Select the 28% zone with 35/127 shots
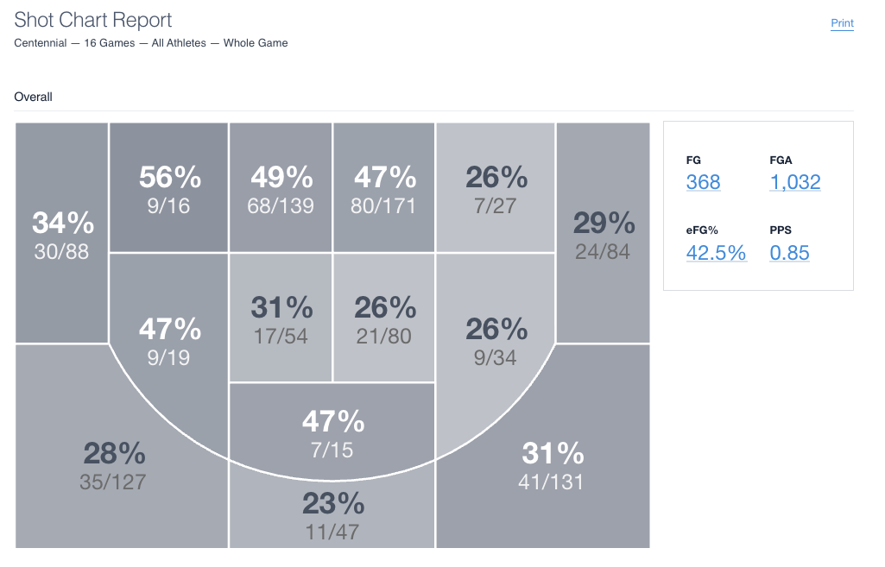 [114, 464]
